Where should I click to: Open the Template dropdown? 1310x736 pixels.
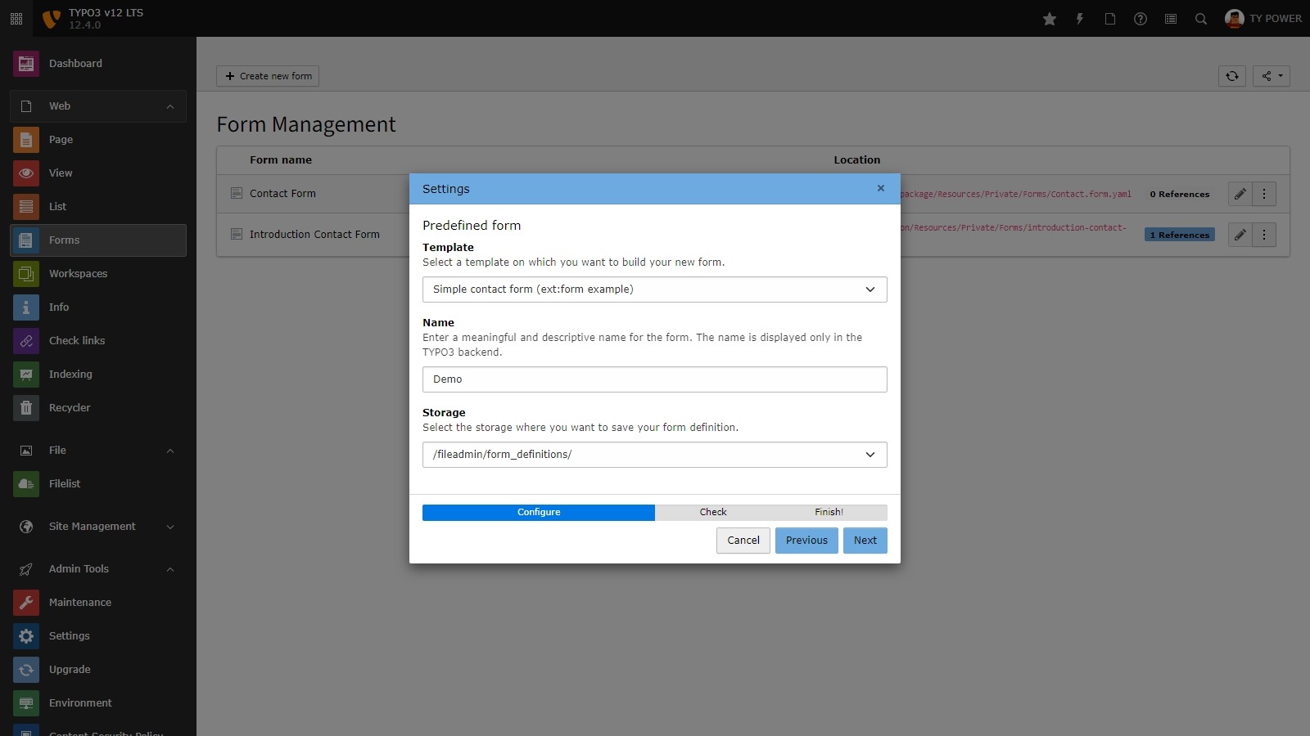click(655, 289)
